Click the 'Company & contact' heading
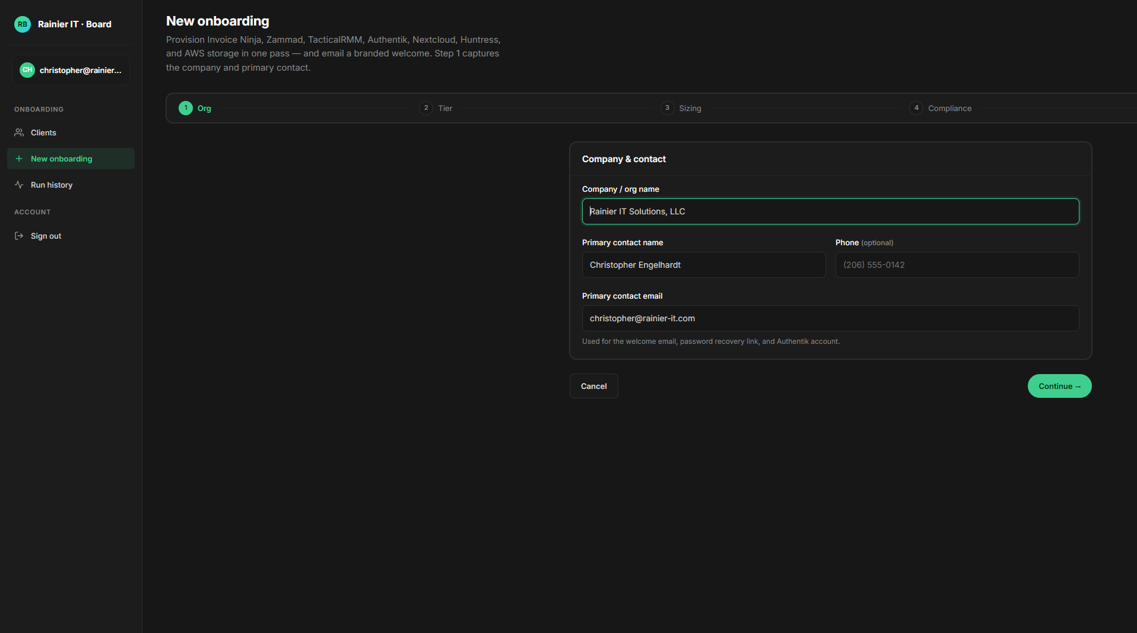 pyautogui.click(x=624, y=159)
